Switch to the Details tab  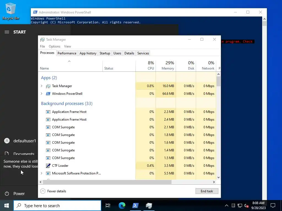pos(129,53)
